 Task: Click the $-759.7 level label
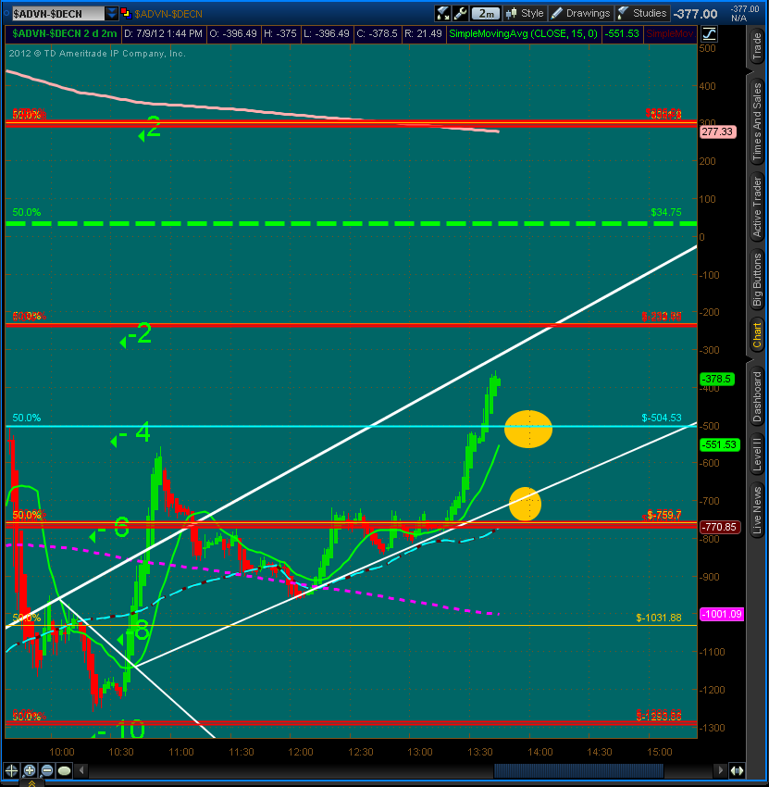pos(664,515)
